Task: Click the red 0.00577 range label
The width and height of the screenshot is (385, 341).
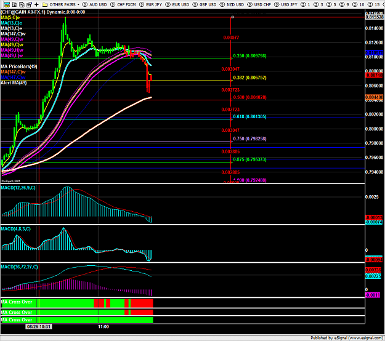Action: coord(231,38)
